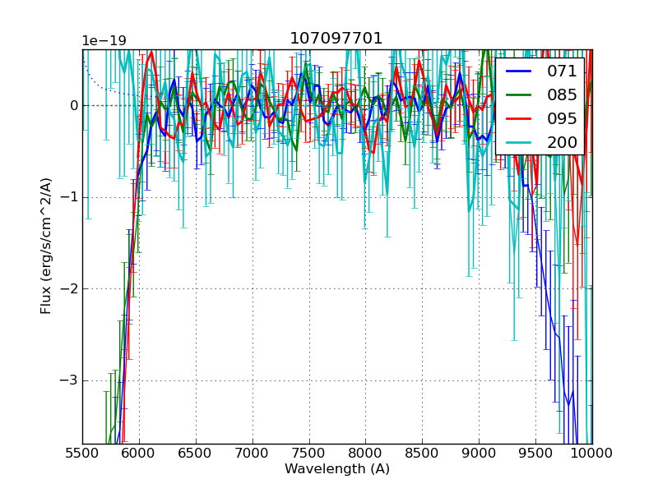This screenshot has height=493, width=658.
Task: Click the blue line swatch in legend
Action: point(518,71)
